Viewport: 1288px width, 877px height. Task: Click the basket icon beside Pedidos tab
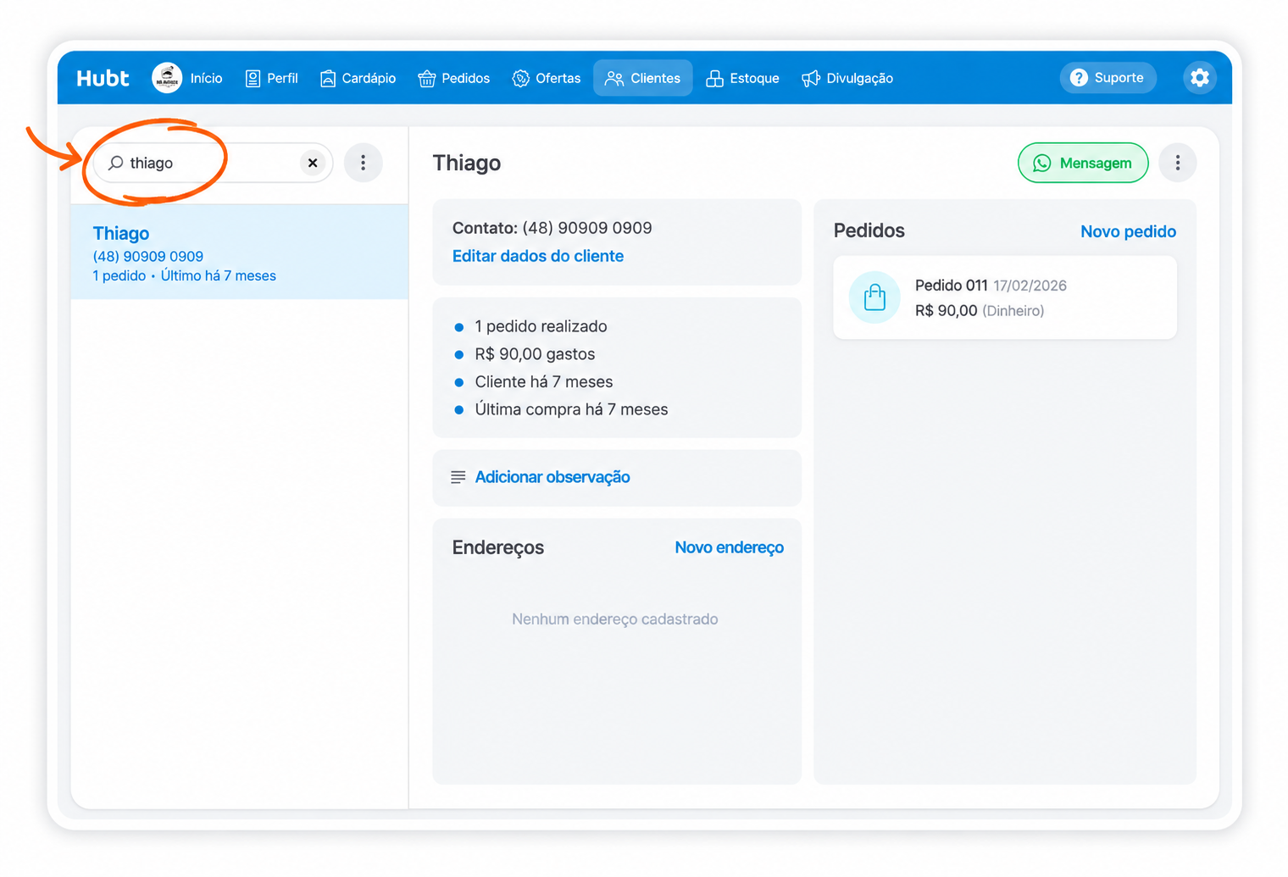coord(427,78)
